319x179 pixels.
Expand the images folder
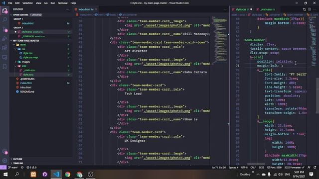(x=15, y=62)
